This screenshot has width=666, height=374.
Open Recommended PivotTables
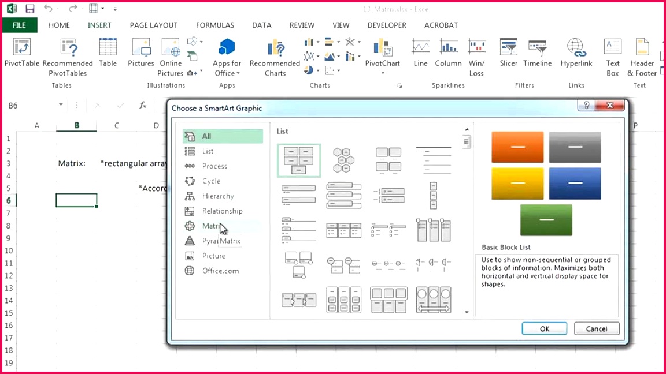coord(68,58)
